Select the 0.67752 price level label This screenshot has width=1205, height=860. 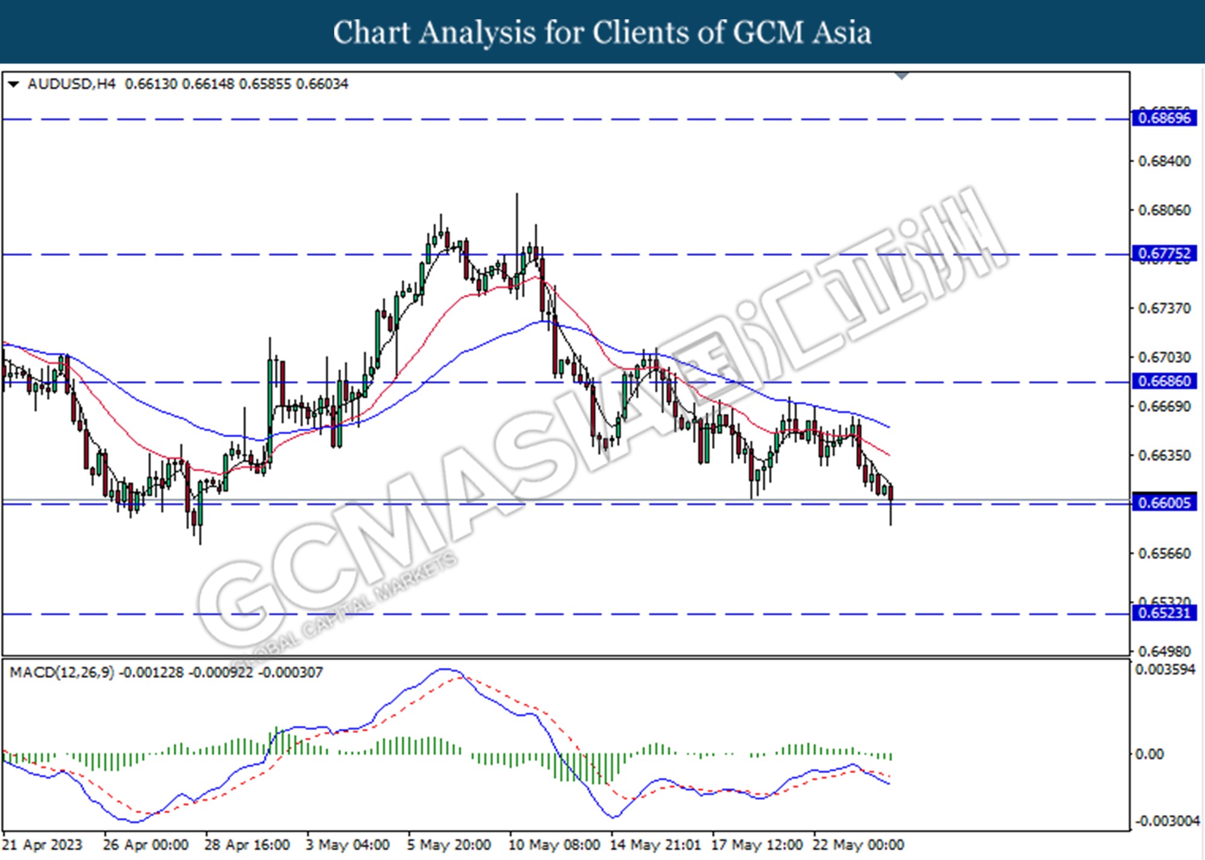(1165, 254)
